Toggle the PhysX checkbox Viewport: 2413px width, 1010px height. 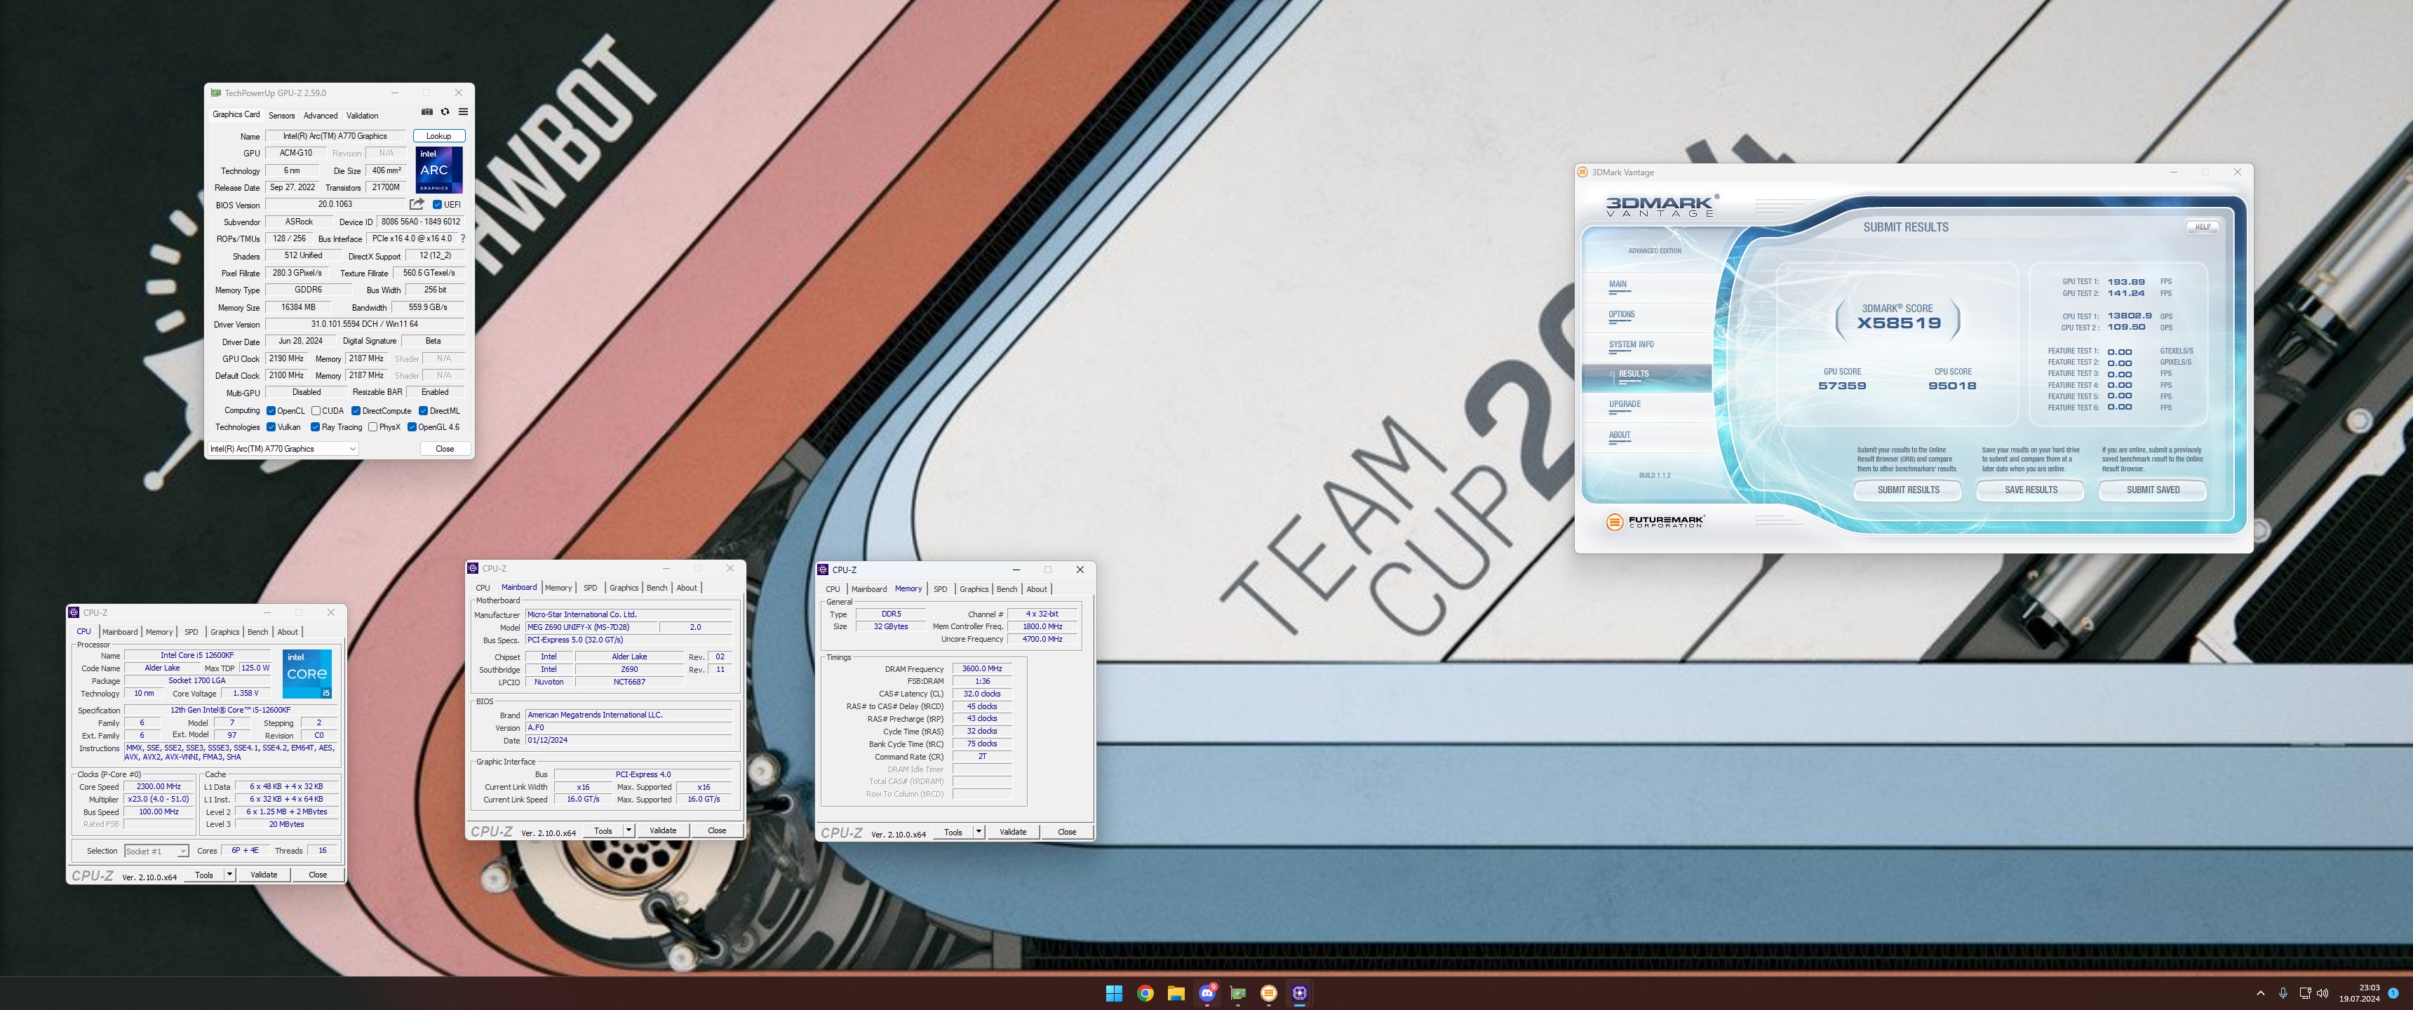click(x=372, y=427)
